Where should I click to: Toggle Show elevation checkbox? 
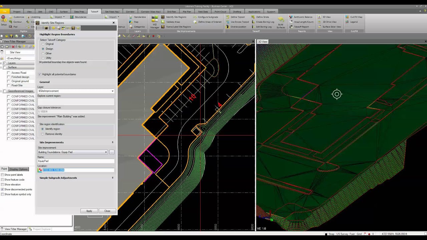(x=2, y=184)
